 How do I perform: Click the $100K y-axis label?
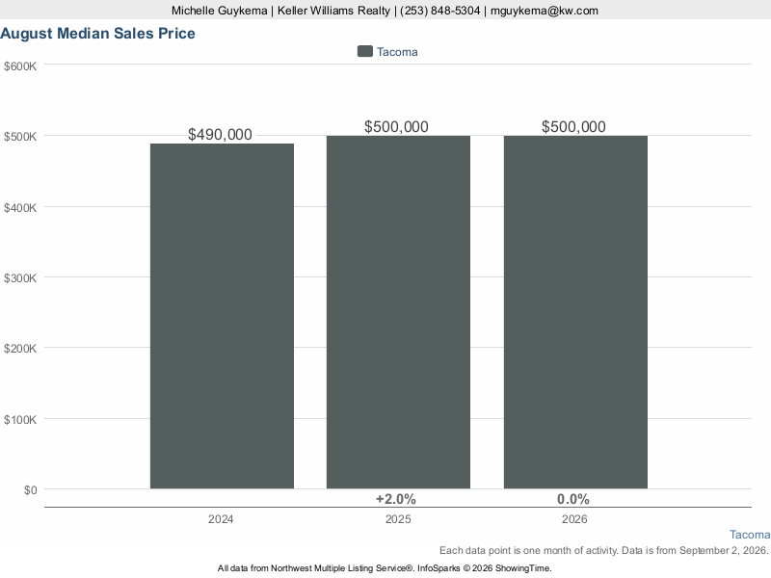click(20, 420)
